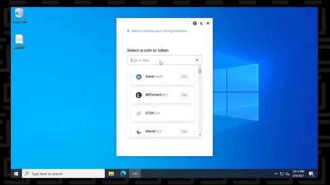Viewport: 330px width, 185px height.
Task: Click the arrow icon beside Back link
Action: pos(128,31)
